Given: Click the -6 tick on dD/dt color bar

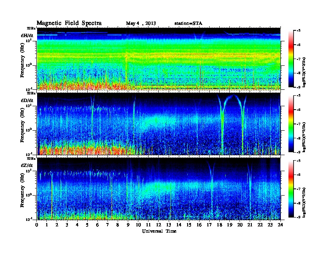Looking at the screenshot, I should tap(299, 110).
